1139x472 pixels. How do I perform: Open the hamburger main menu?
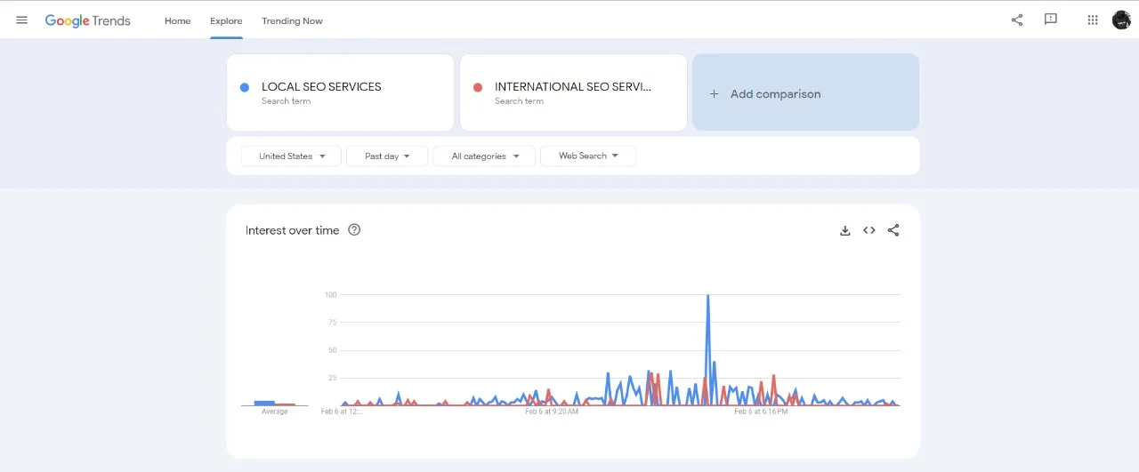(22, 20)
